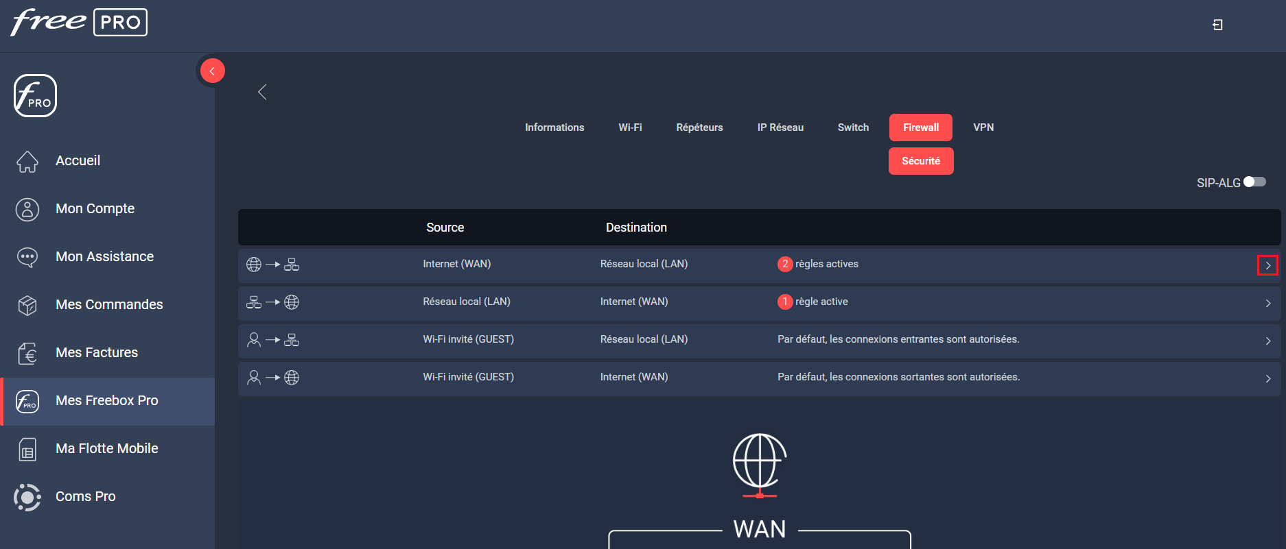
Task: Click the red 1 rule badge
Action: coord(785,302)
